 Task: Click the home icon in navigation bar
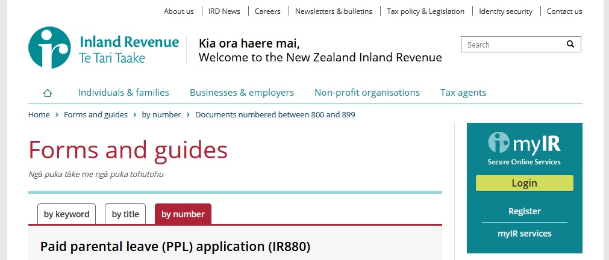[48, 93]
